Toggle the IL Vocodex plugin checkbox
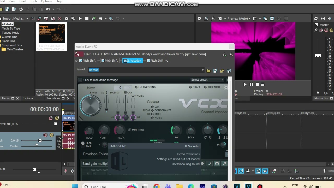334x188 pixels. point(125,61)
